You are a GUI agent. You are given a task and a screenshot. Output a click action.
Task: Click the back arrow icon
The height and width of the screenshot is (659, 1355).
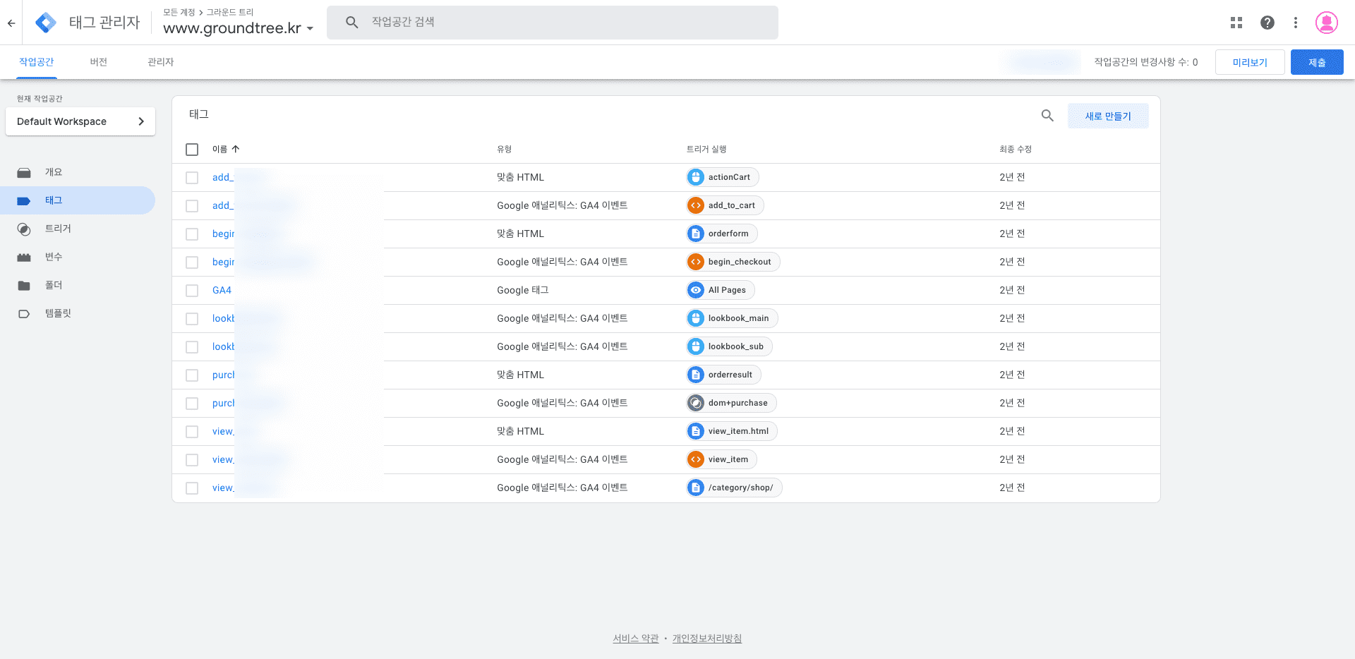coord(11,23)
